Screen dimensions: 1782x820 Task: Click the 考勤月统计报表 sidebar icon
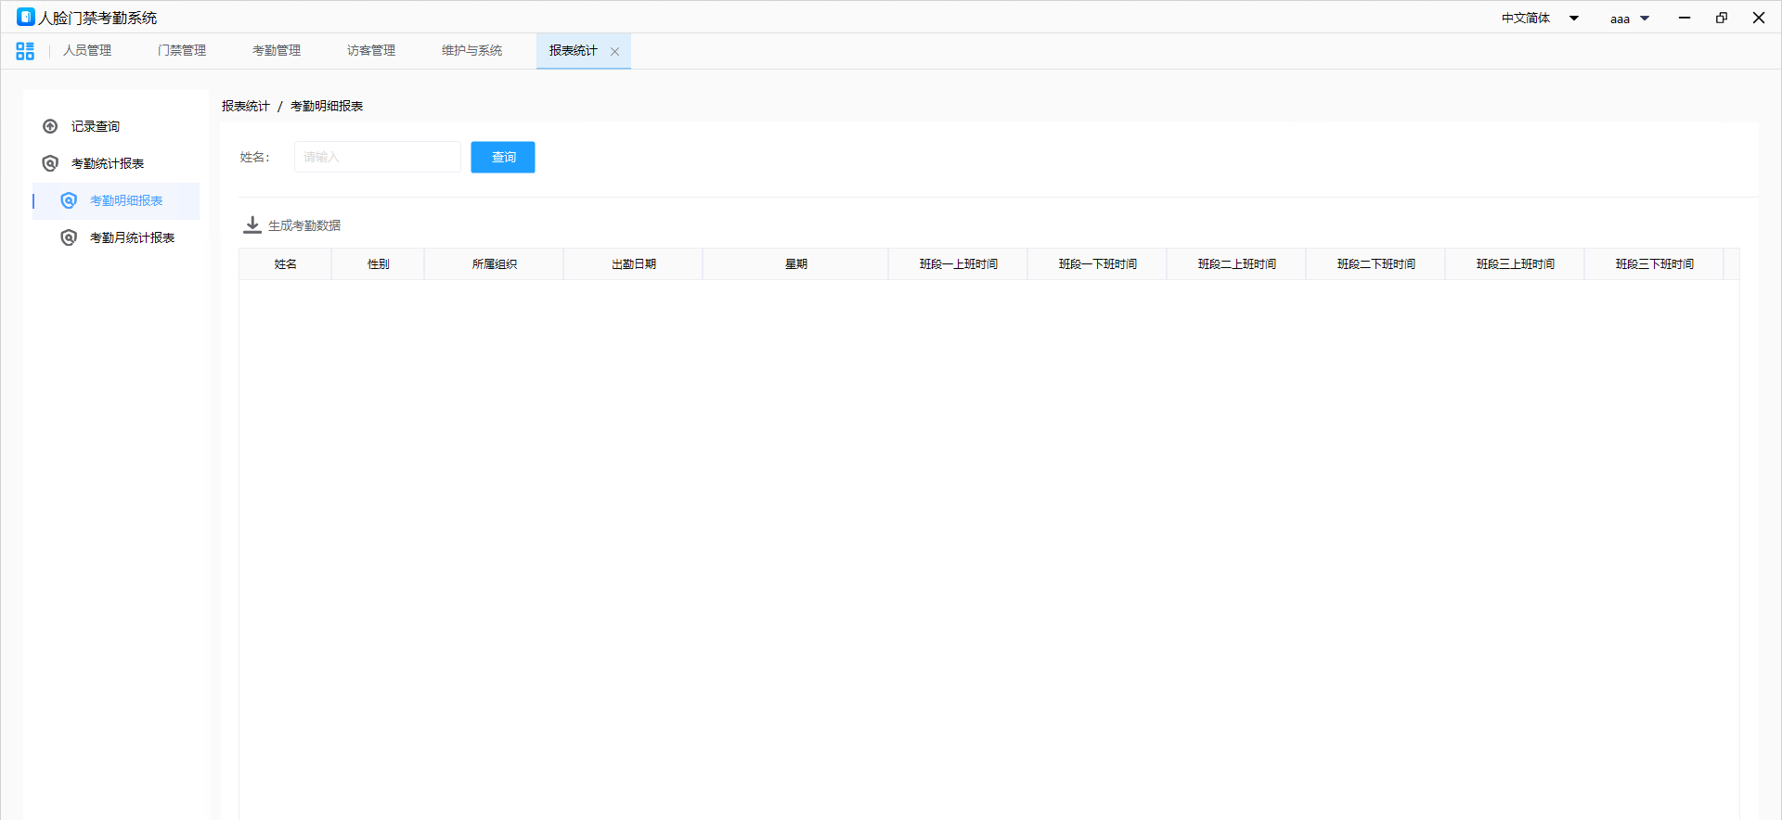tap(69, 237)
